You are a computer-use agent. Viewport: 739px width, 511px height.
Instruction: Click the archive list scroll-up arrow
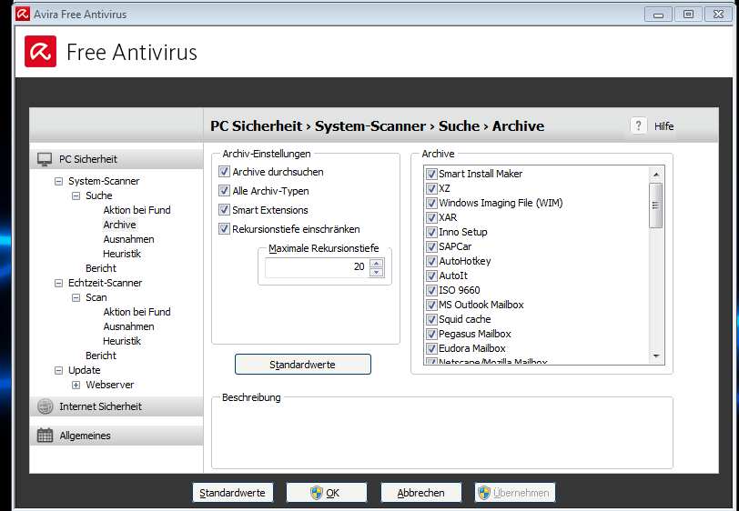656,175
